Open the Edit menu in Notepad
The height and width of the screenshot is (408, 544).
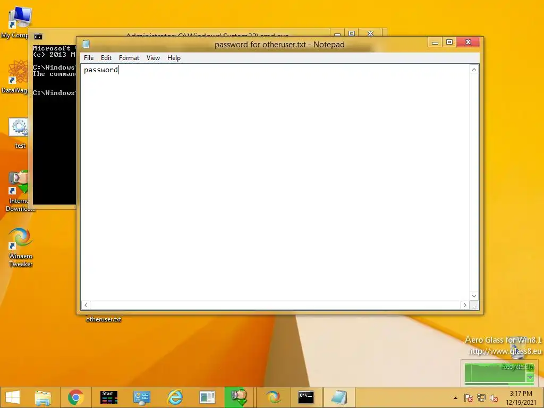tap(106, 58)
